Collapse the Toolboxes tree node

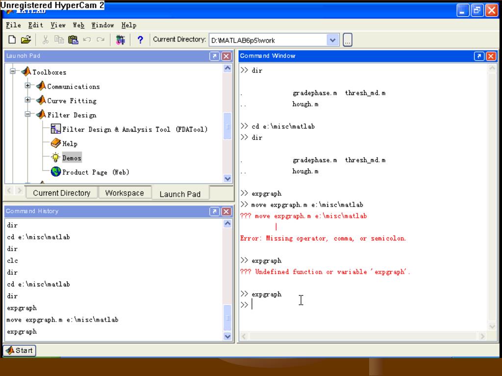point(13,71)
